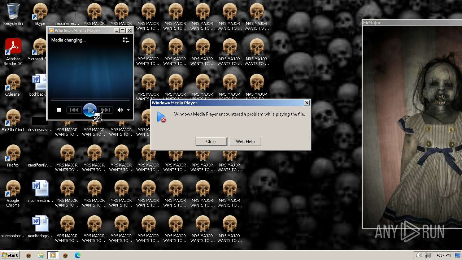Switch media player to Library view
Viewport: 462px width, 260px height.
click(x=126, y=40)
